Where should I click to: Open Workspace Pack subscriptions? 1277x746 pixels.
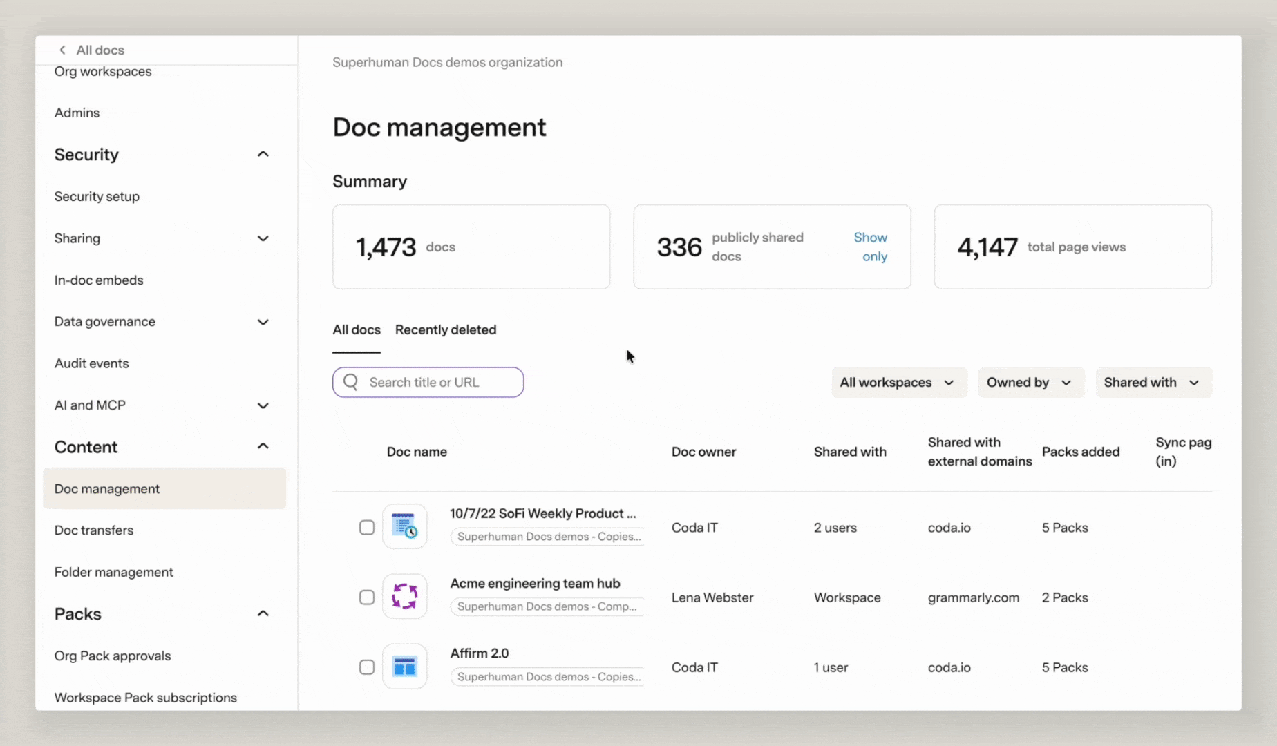coord(145,698)
